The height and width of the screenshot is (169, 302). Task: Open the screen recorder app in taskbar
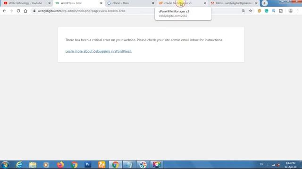point(157,165)
